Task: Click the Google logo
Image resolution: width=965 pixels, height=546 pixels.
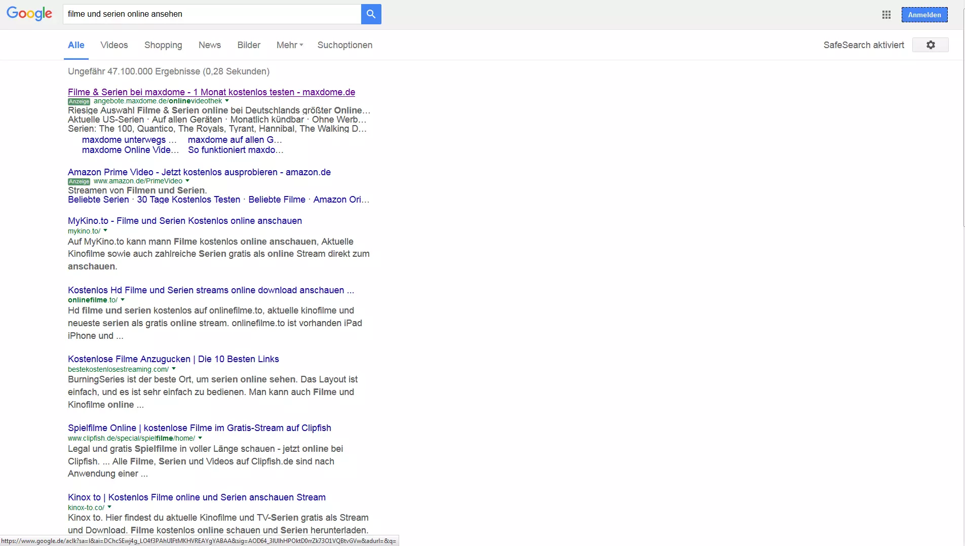Action: coord(29,14)
